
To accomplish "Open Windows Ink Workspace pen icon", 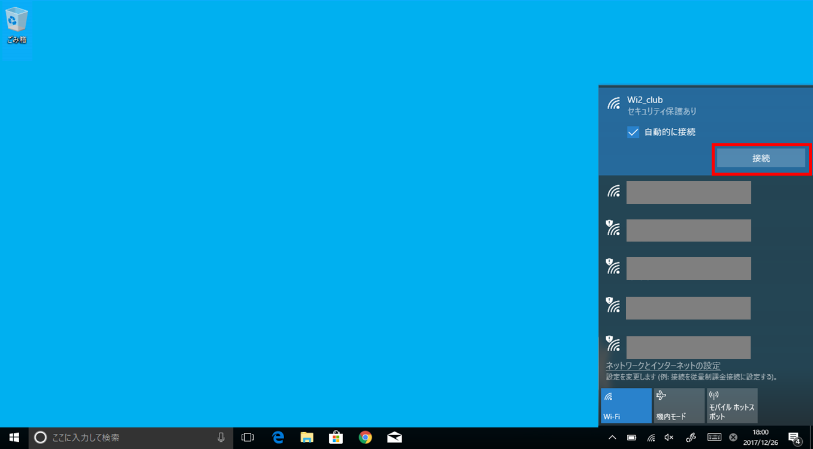I will click(691, 438).
